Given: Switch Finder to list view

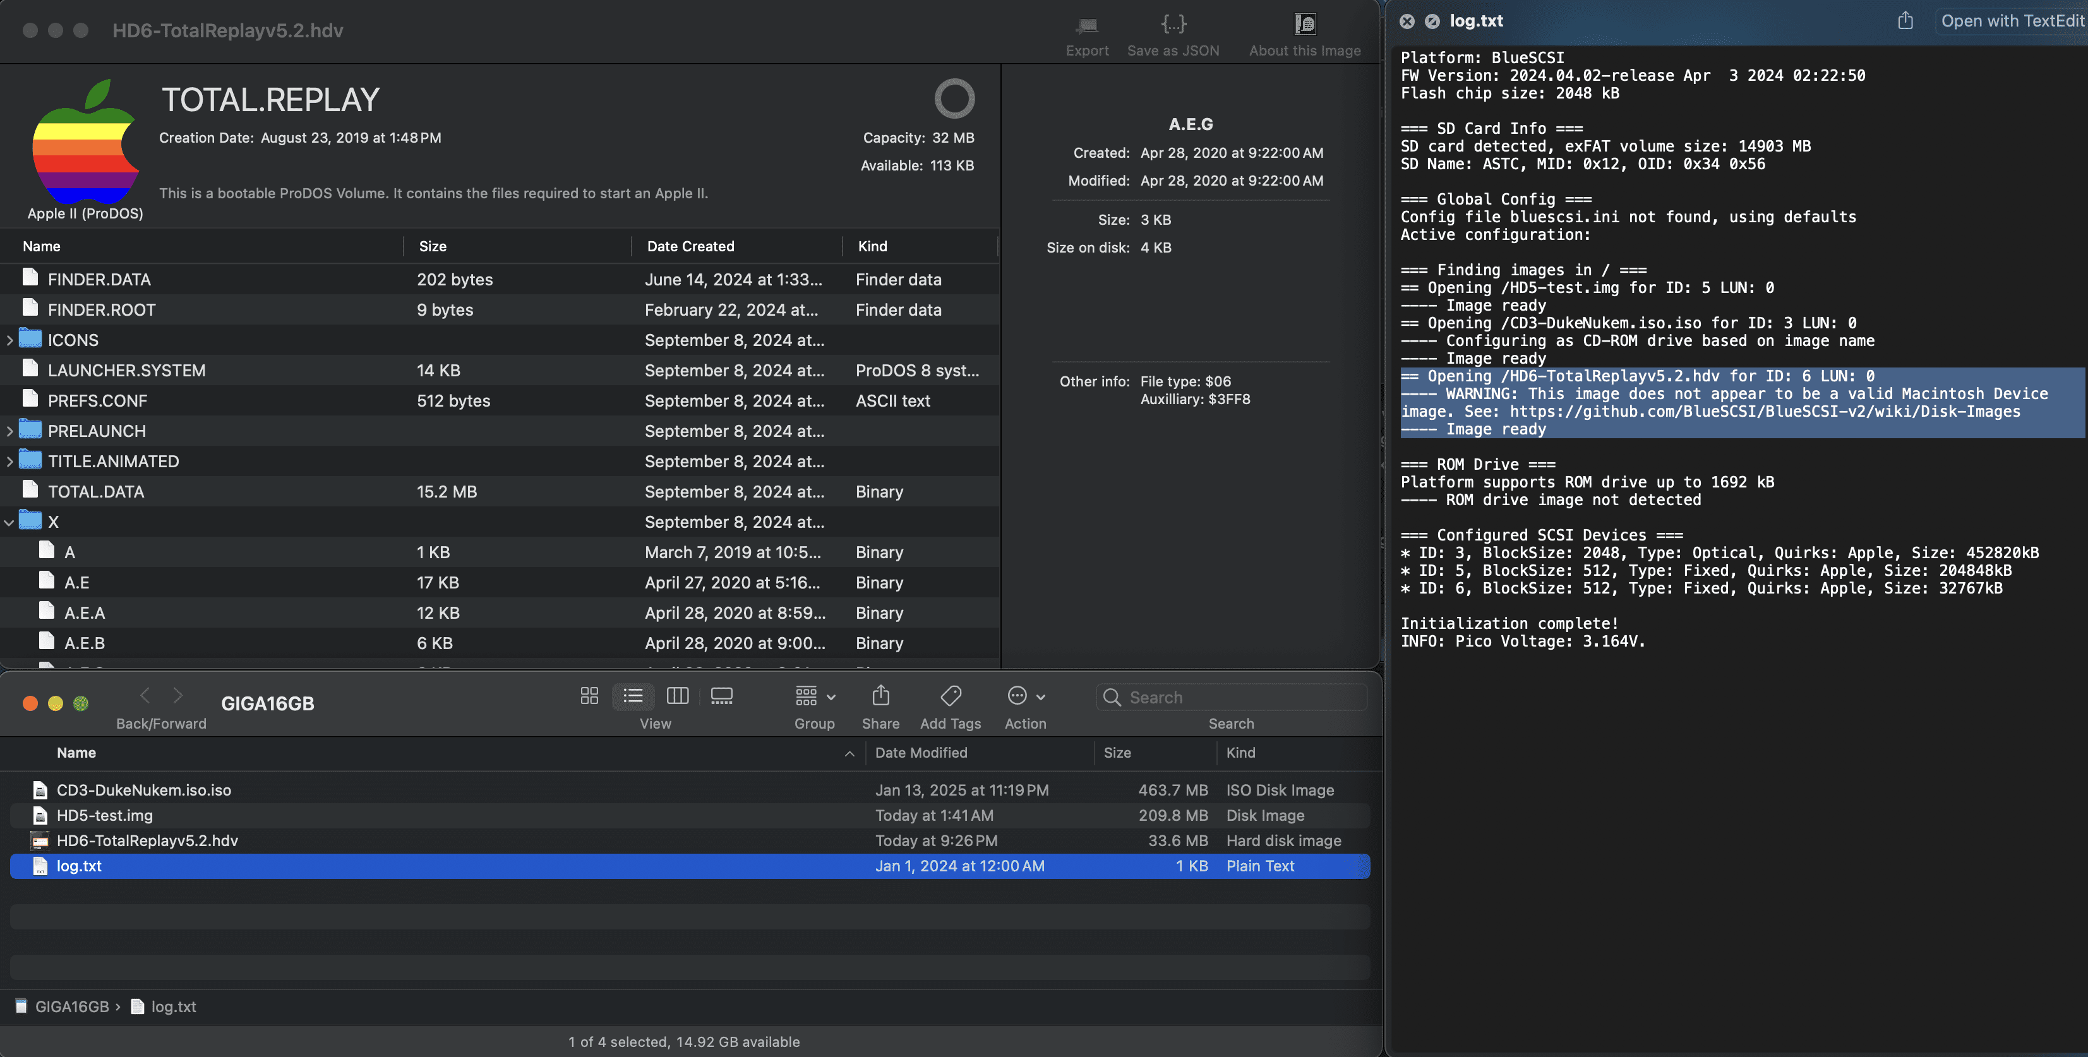Looking at the screenshot, I should [633, 695].
